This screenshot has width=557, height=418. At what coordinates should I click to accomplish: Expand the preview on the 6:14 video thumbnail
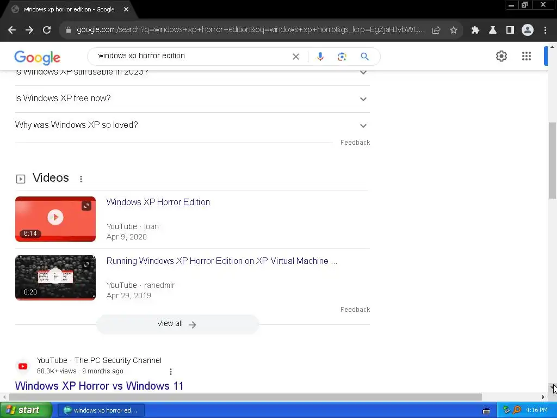(x=86, y=206)
